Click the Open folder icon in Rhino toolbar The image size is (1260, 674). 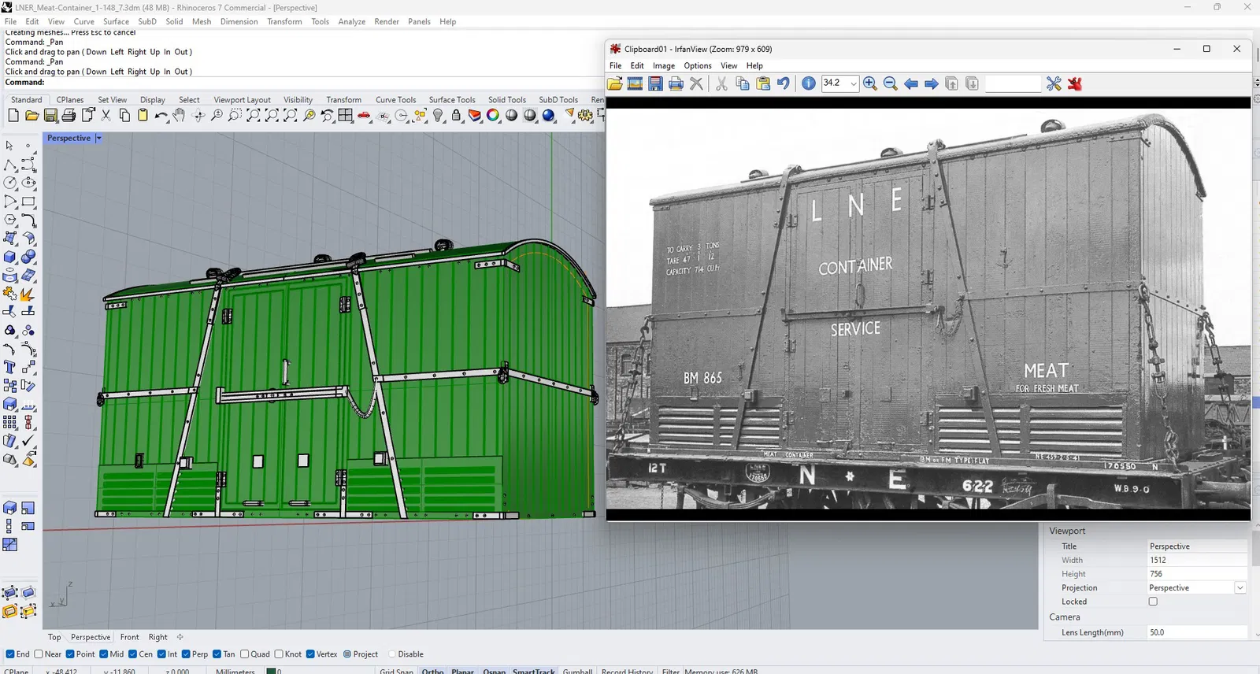click(x=31, y=116)
